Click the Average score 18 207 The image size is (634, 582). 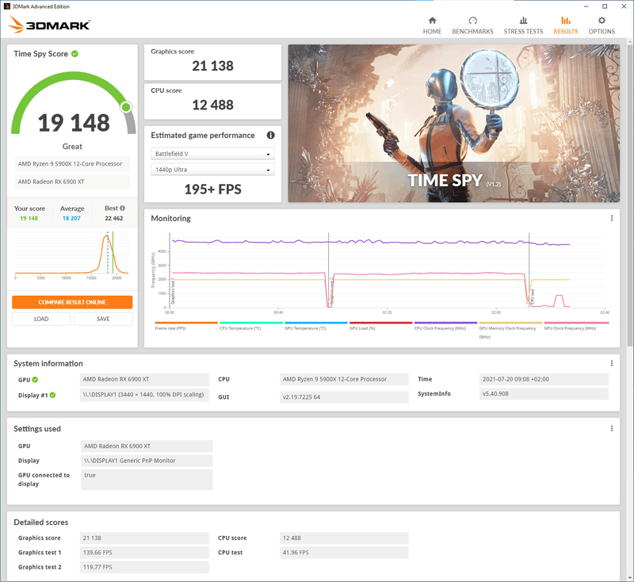tap(71, 218)
